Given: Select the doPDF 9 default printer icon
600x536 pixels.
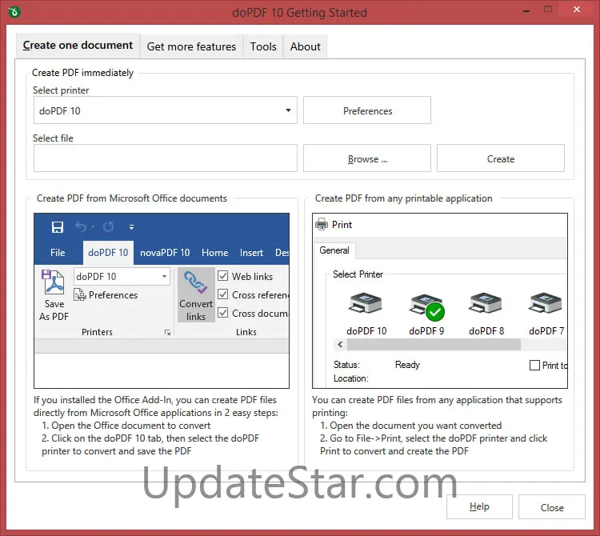Looking at the screenshot, I should tap(426, 307).
